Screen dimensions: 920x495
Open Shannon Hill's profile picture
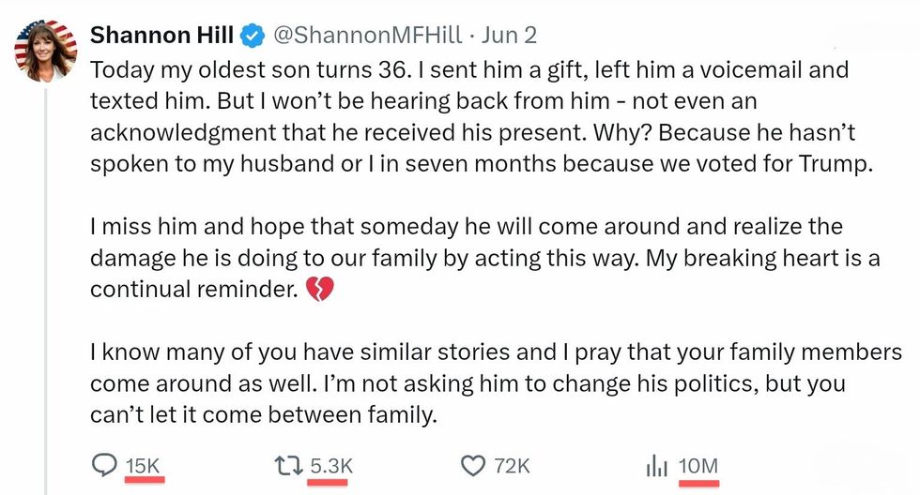click(45, 51)
